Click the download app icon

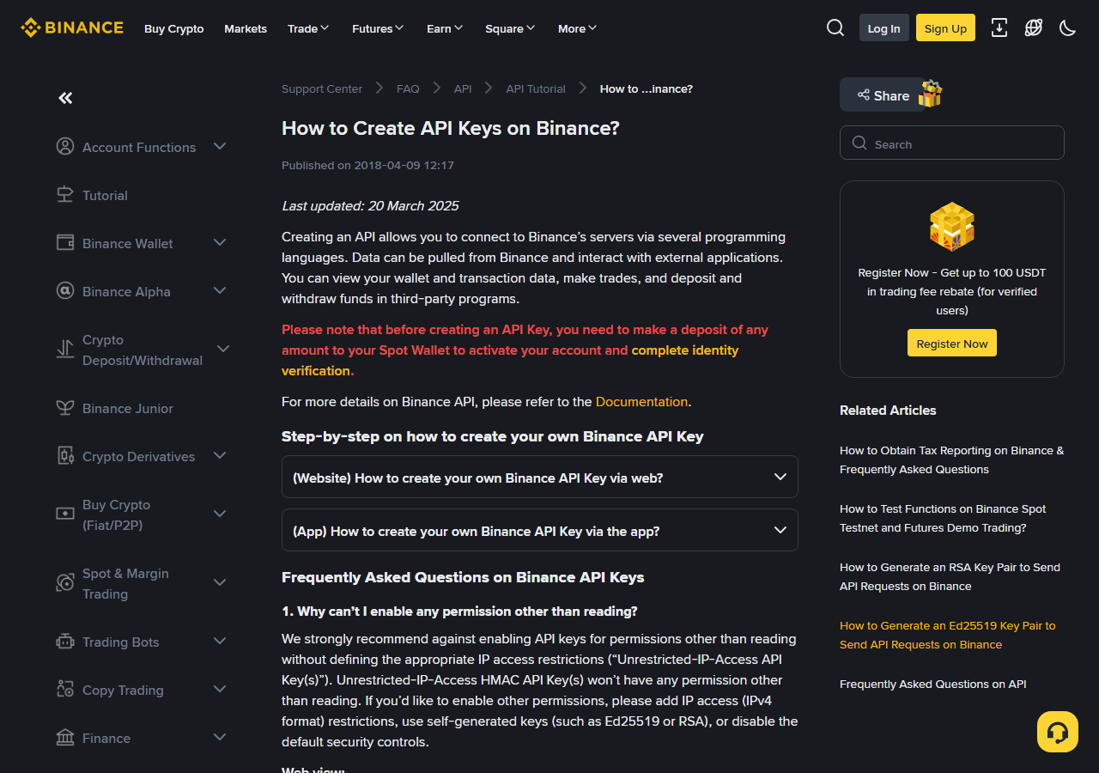(x=999, y=27)
